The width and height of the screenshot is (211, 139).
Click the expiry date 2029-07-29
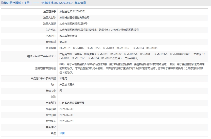coord(66,121)
